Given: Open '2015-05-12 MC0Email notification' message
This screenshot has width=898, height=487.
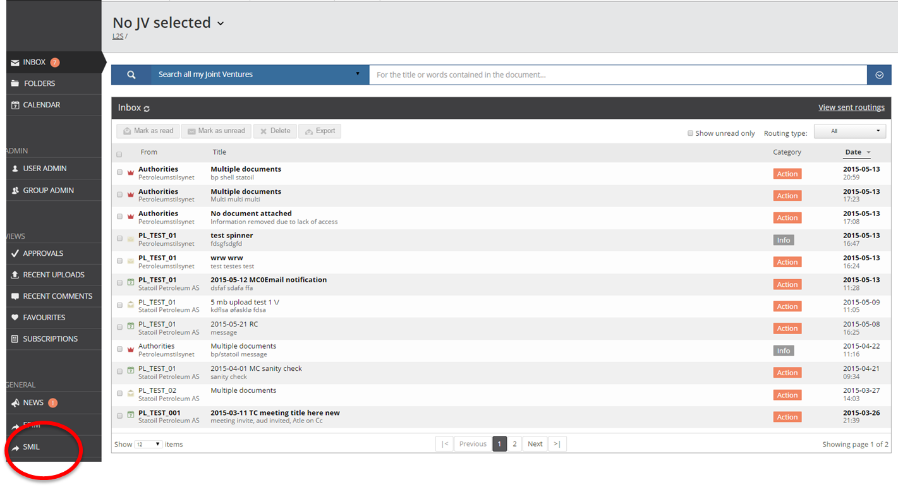Looking at the screenshot, I should tap(269, 280).
